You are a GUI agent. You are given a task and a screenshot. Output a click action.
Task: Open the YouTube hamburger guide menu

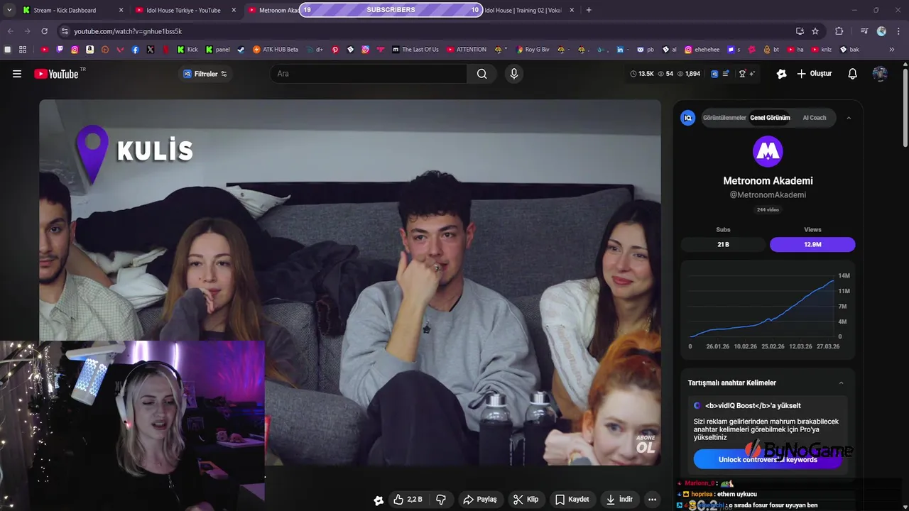[x=17, y=74]
